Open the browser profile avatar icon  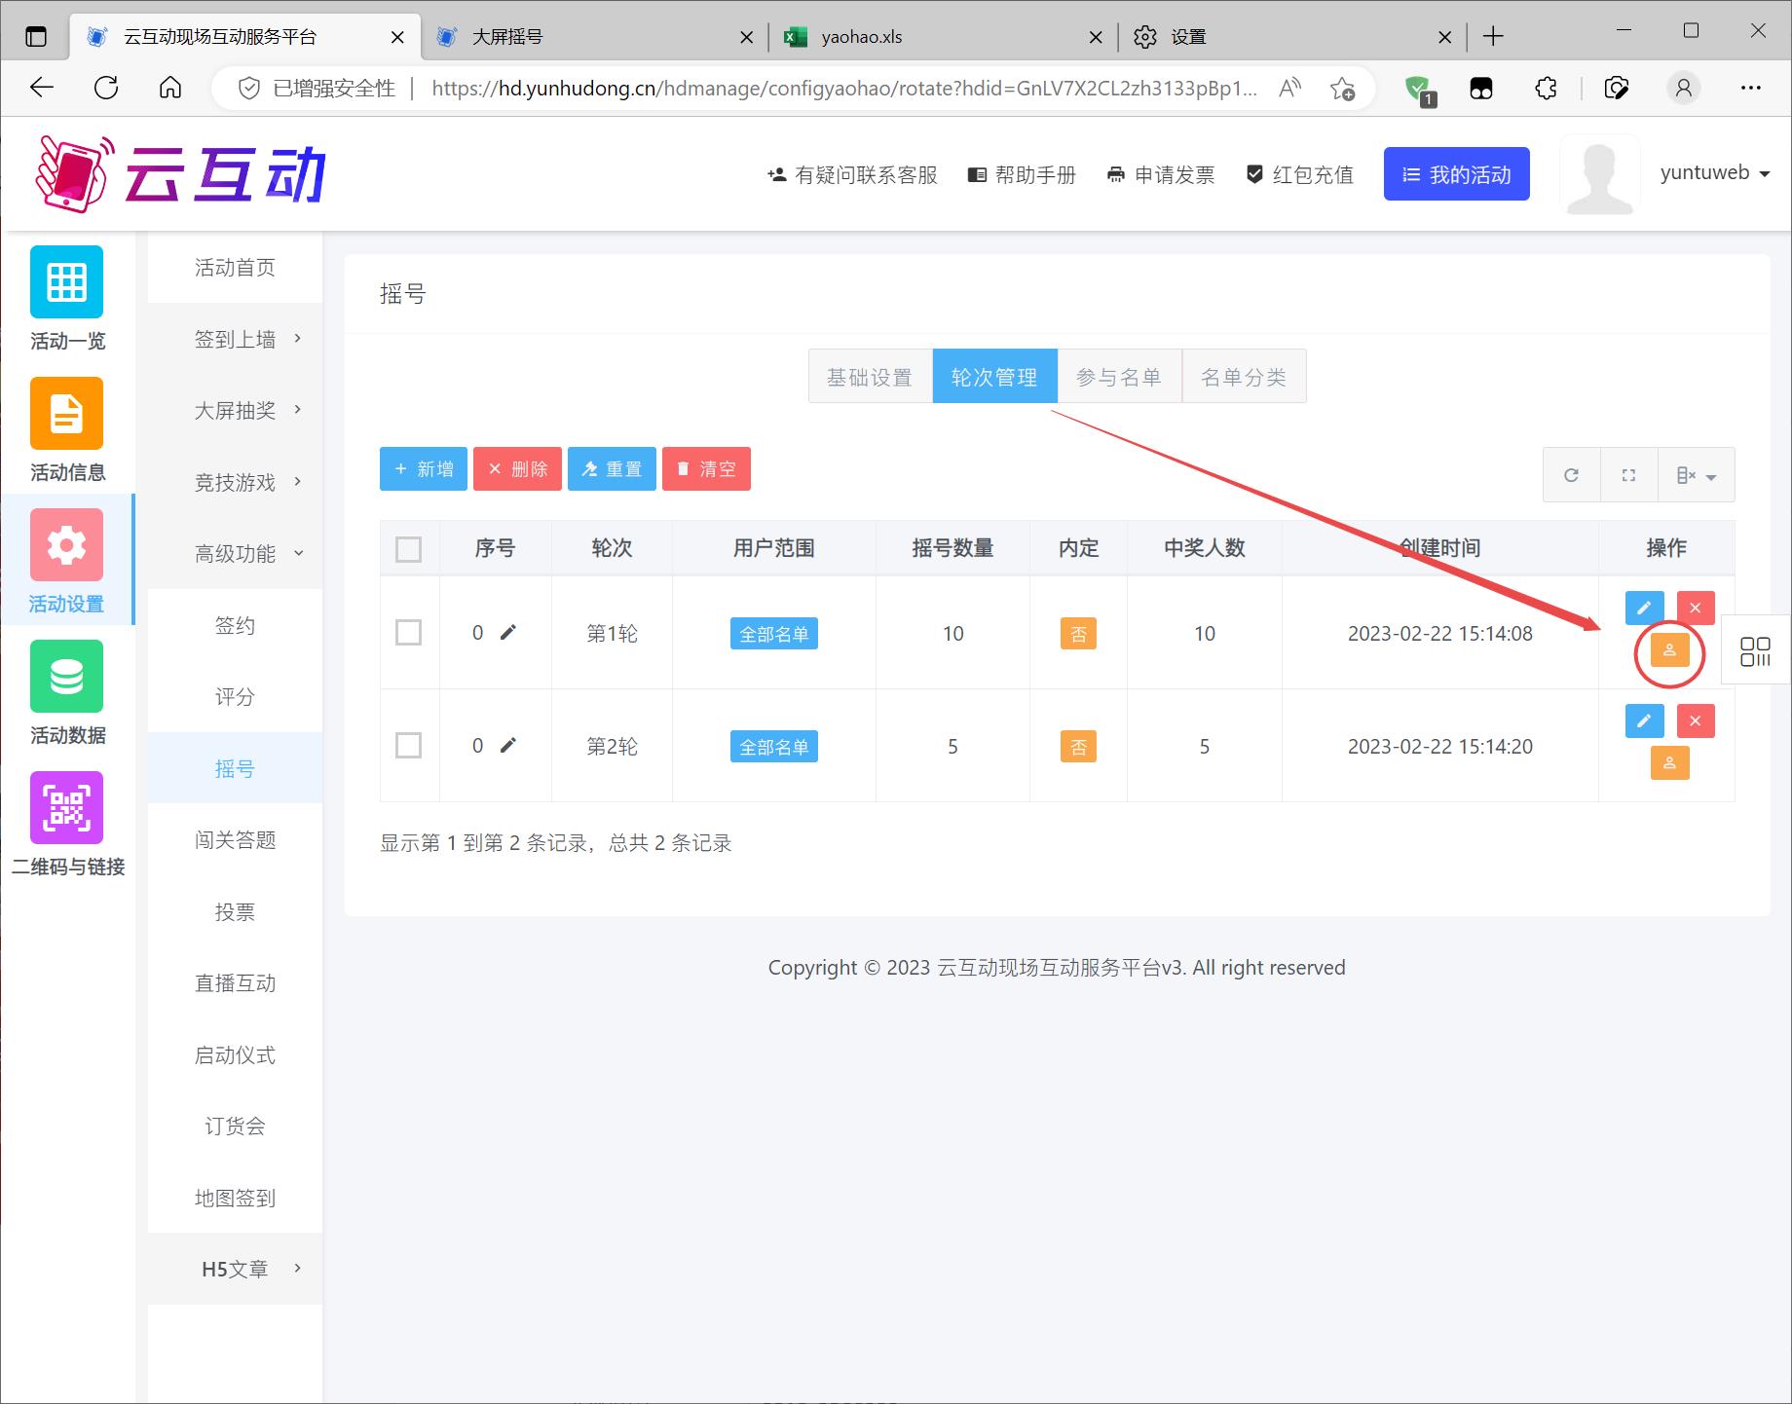pos(1683,89)
